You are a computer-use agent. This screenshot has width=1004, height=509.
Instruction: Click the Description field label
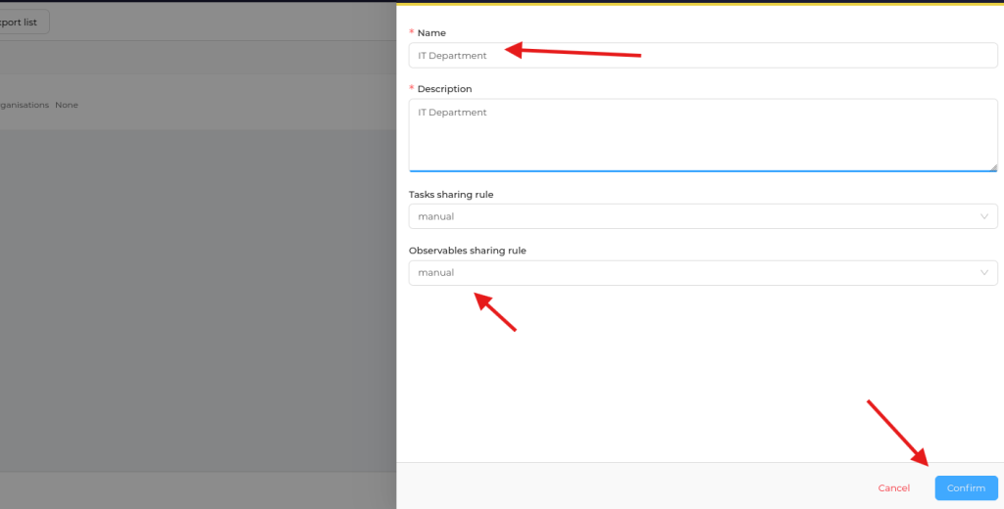[444, 89]
